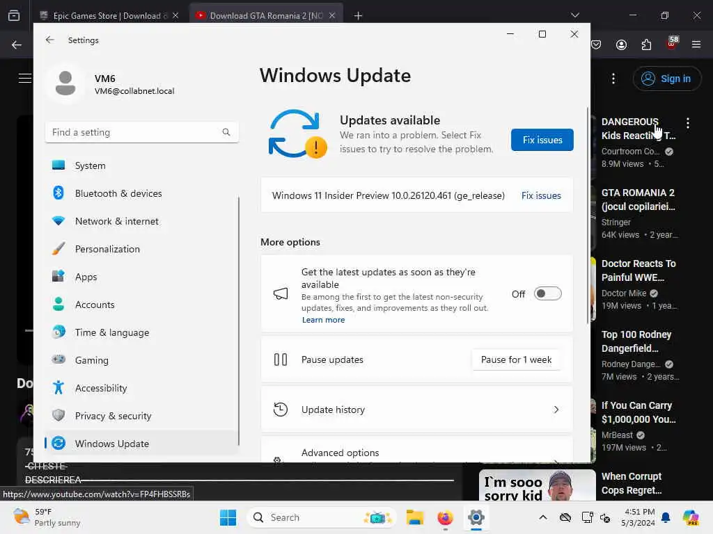Image resolution: width=713 pixels, height=534 pixels.
Task: Open Firefox from taskbar
Action: (445, 517)
